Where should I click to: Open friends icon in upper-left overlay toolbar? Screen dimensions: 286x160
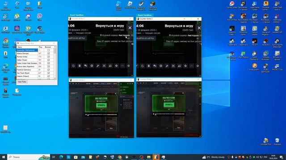tap(110, 66)
